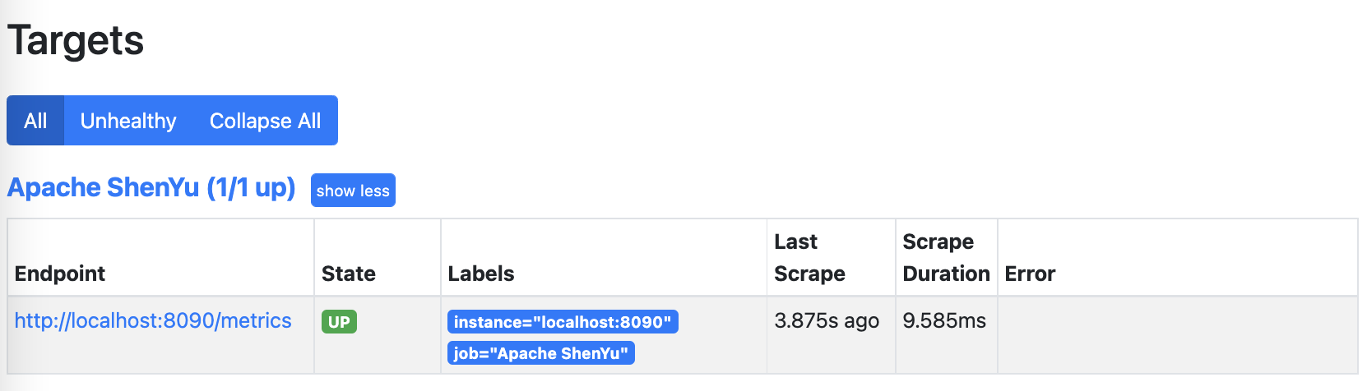Click the 3.875s ago last scrape value
The height and width of the screenshot is (391, 1367).
[827, 321]
